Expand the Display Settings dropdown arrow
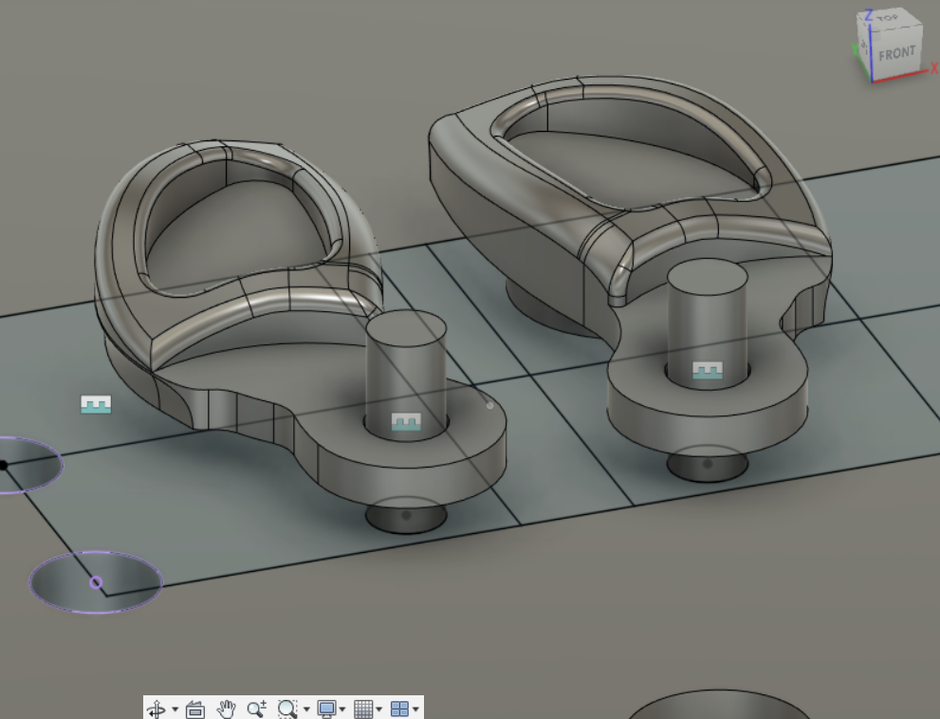 coord(342,710)
